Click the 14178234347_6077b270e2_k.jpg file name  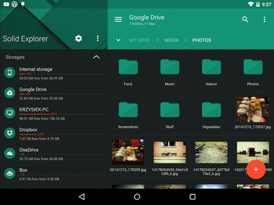pos(211,172)
